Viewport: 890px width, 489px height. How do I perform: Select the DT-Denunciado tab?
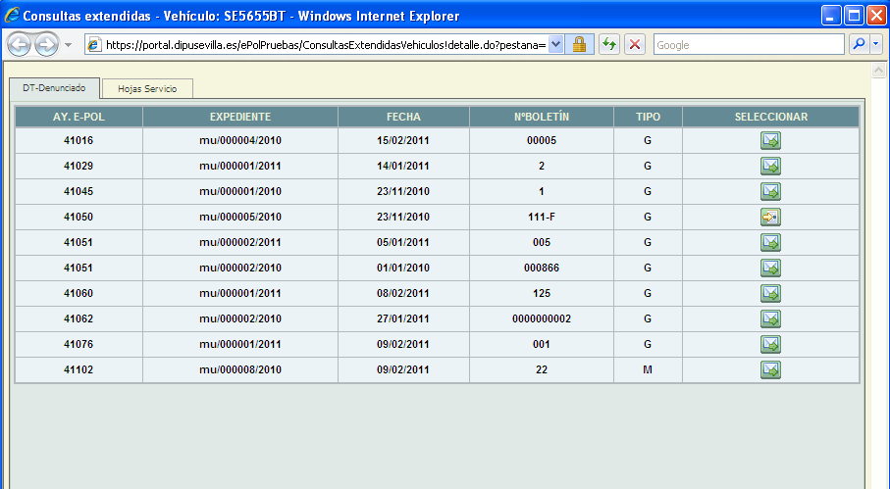(x=54, y=88)
